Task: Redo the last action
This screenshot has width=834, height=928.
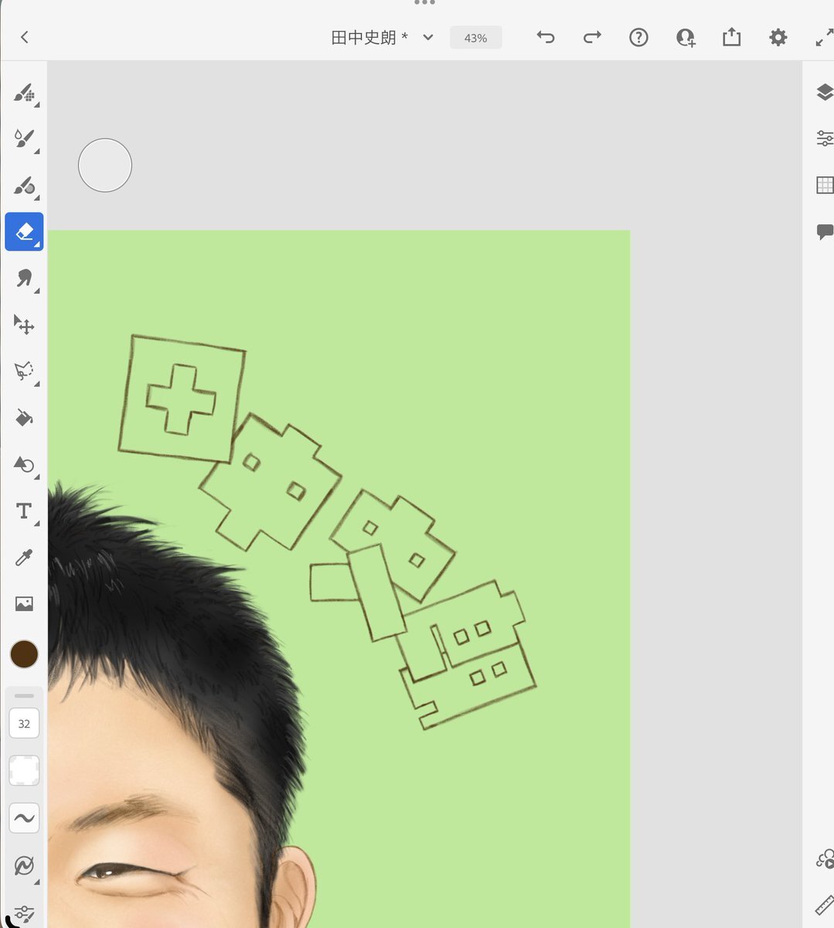Action: click(x=592, y=37)
